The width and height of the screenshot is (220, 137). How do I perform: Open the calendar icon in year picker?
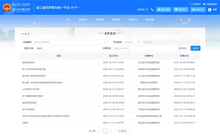(139, 42)
